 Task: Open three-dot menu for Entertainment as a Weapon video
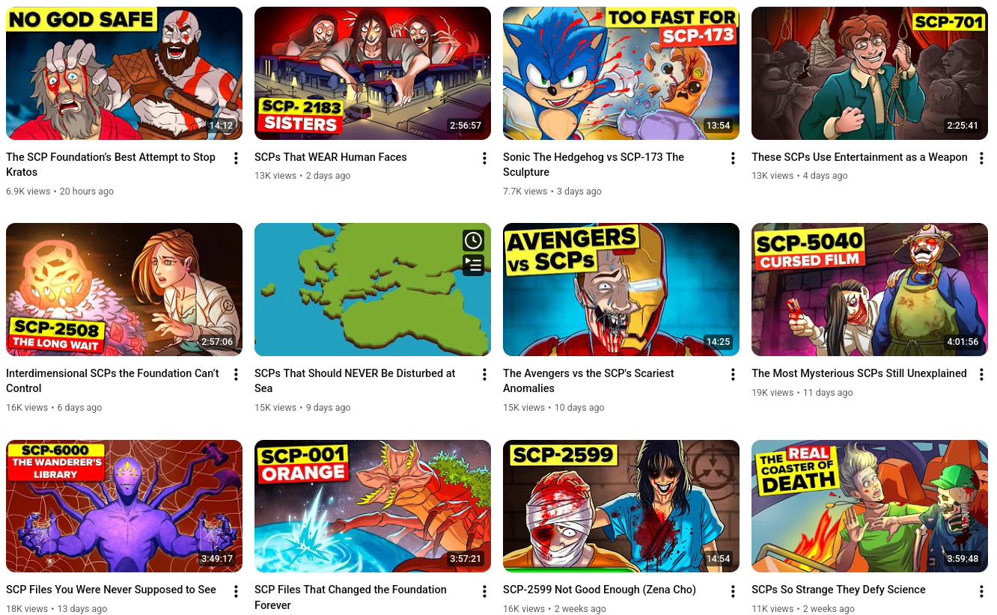(x=981, y=159)
